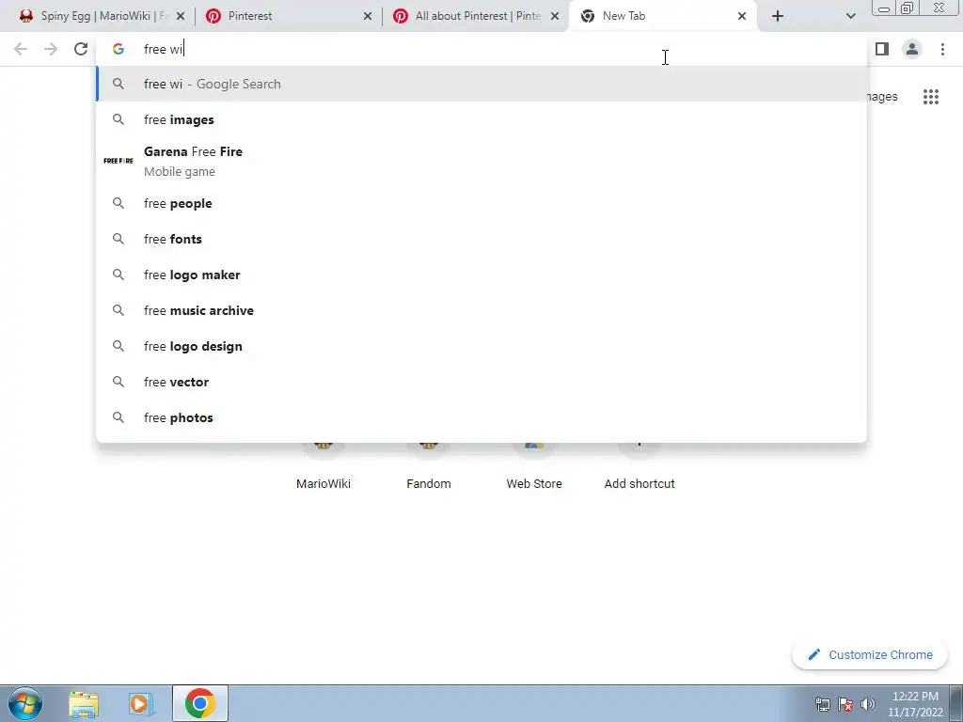Click the Garena Free Fire logo icon
Viewport: 963px width, 722px height.
pyautogui.click(x=118, y=161)
